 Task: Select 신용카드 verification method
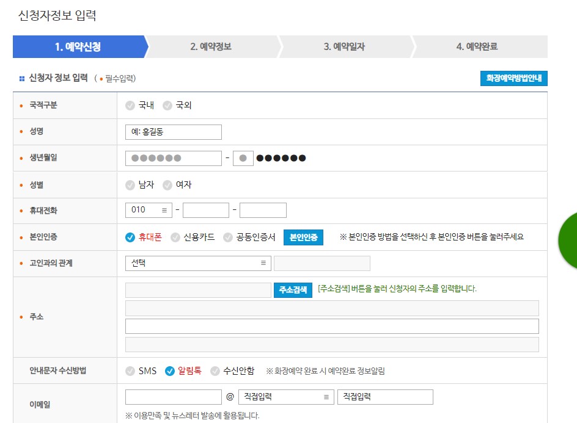point(175,237)
